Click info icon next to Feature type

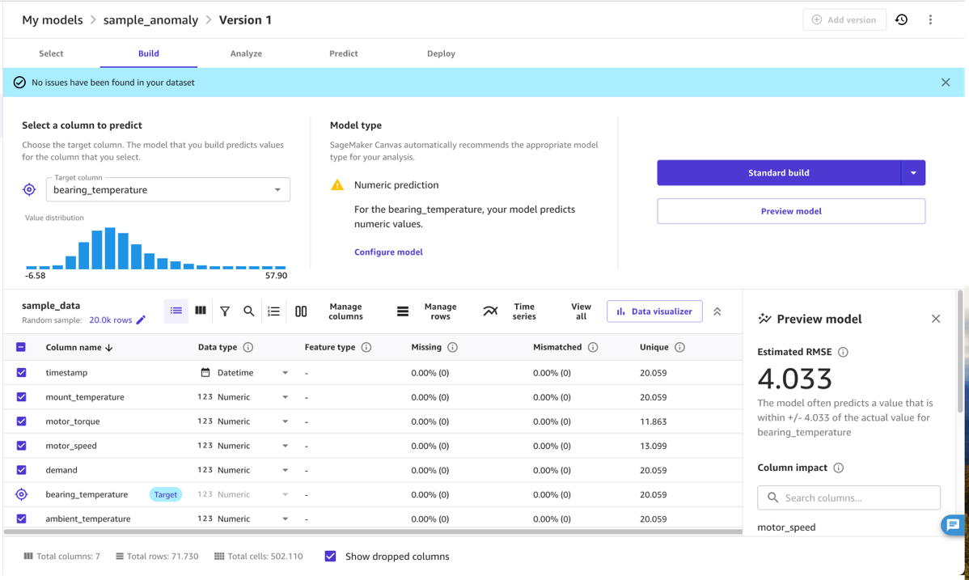366,348
